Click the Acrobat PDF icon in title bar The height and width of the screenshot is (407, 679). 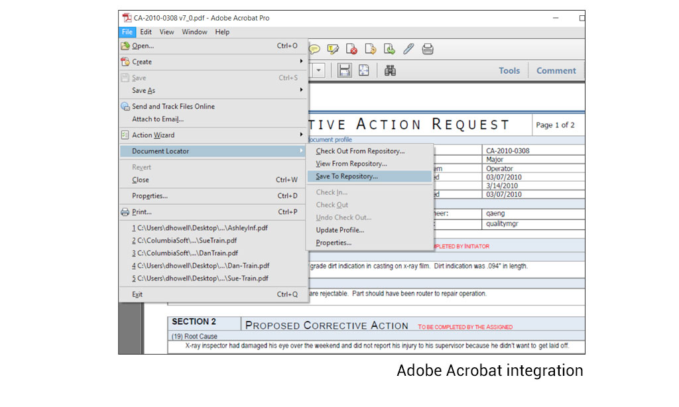tap(127, 18)
